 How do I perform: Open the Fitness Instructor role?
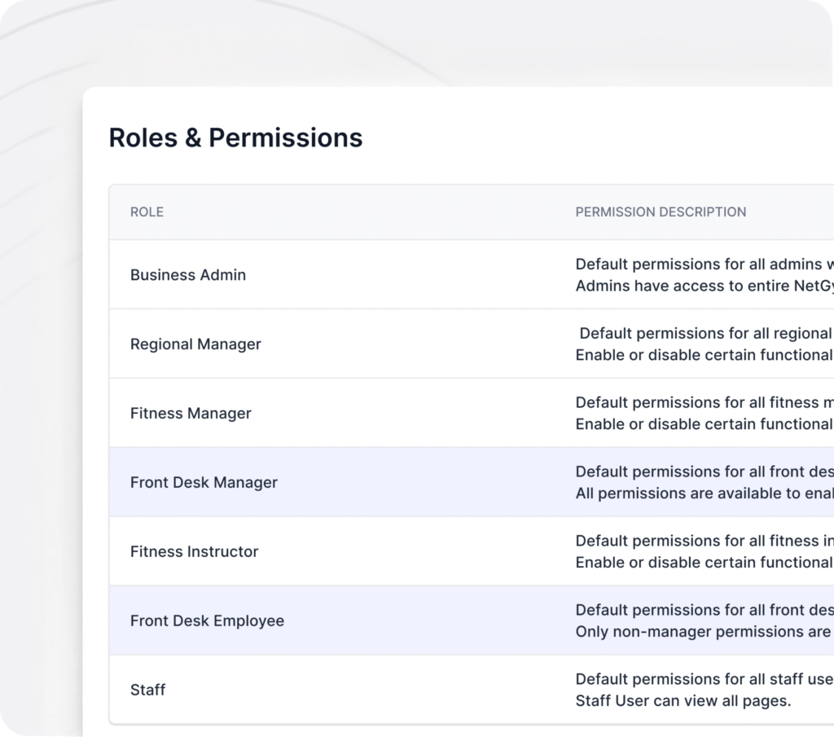(194, 552)
